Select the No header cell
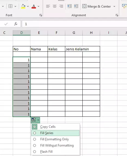The image size is (127, 156). click(x=21, y=49)
